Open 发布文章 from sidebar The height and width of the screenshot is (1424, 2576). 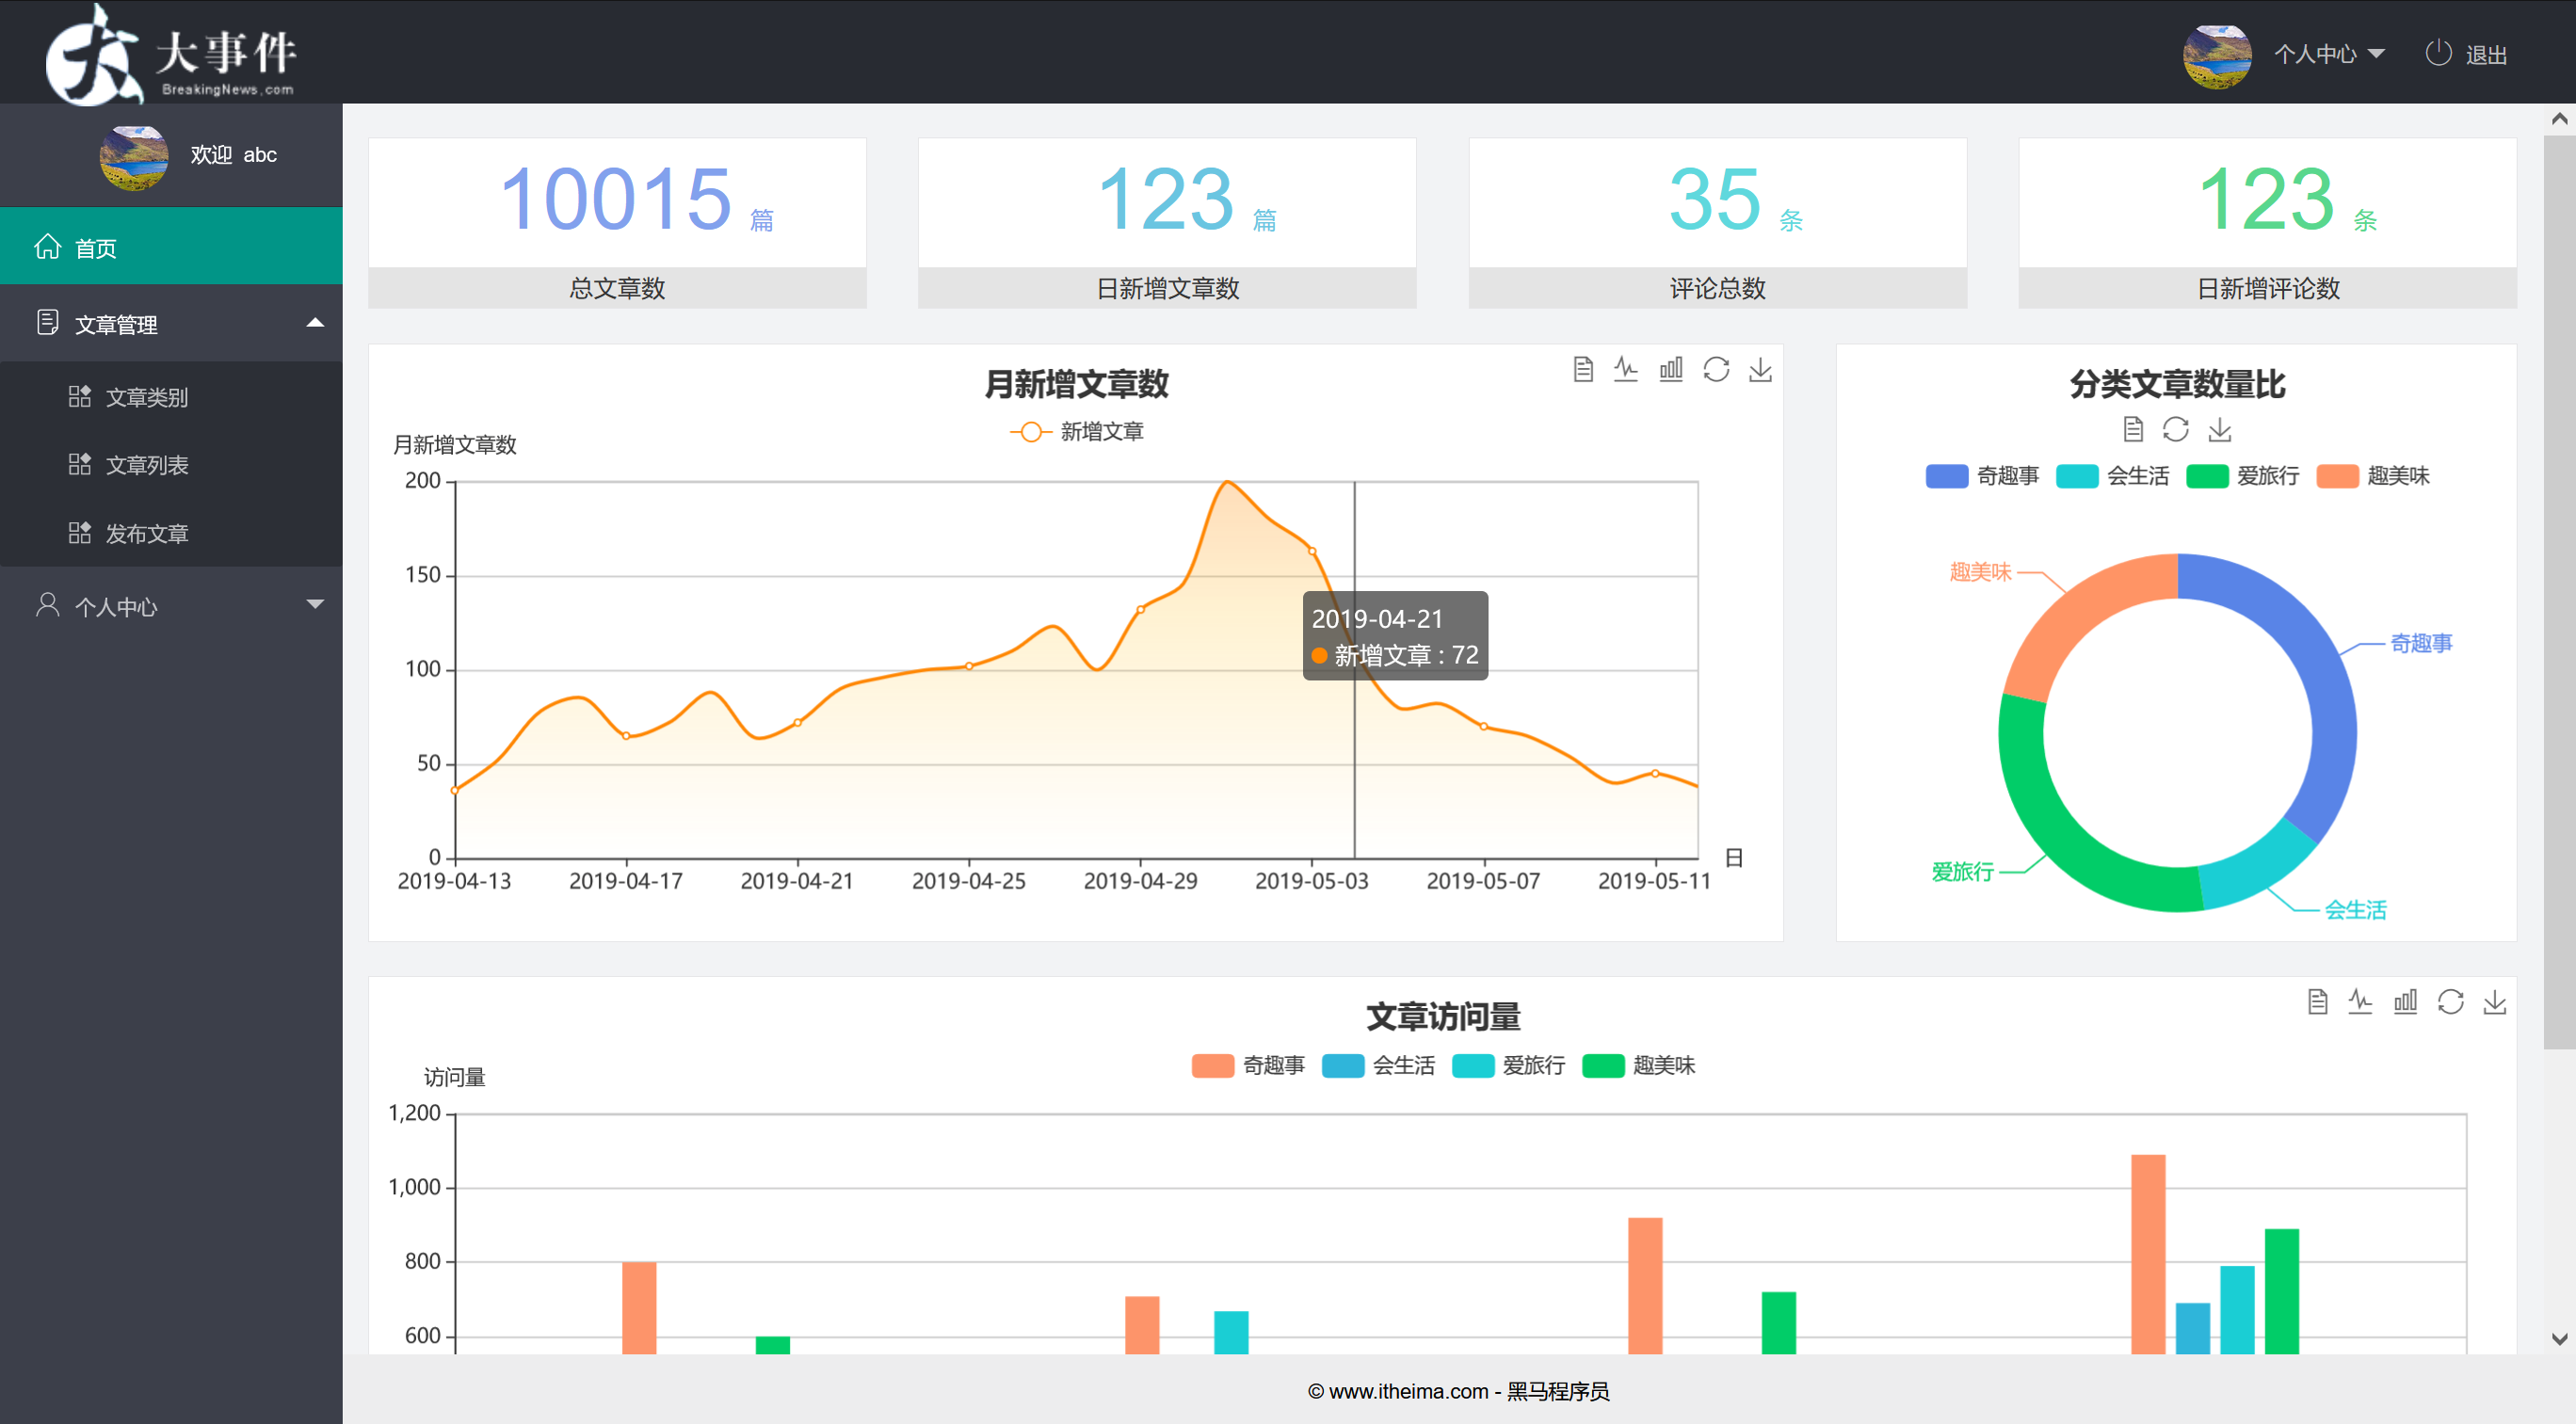coord(146,534)
